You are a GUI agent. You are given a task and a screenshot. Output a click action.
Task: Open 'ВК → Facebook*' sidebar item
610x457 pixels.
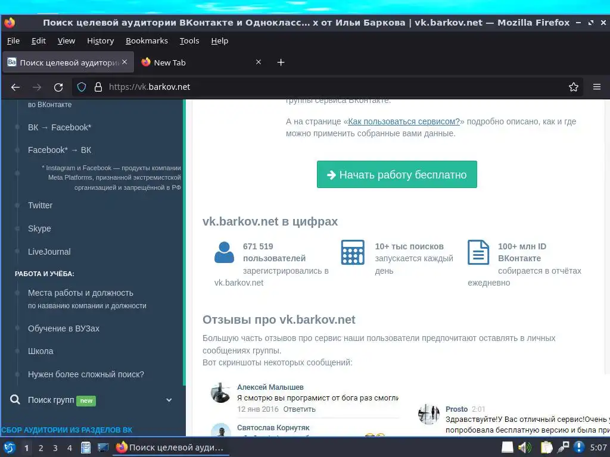tap(60, 127)
